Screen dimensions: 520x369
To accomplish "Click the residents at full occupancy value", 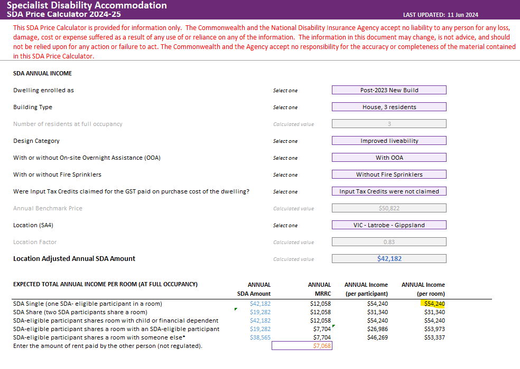I will coord(389,124).
